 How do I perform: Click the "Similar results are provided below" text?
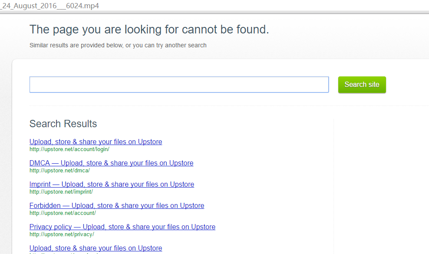(118, 45)
